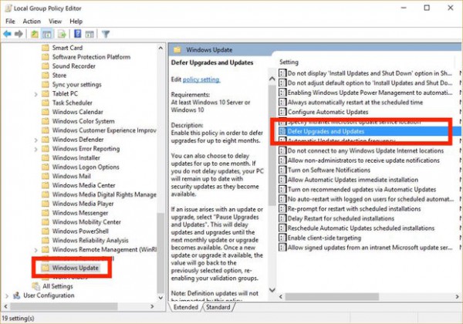Expand the Tablet PC tree node
The width and height of the screenshot is (463, 324).
(x=35, y=94)
